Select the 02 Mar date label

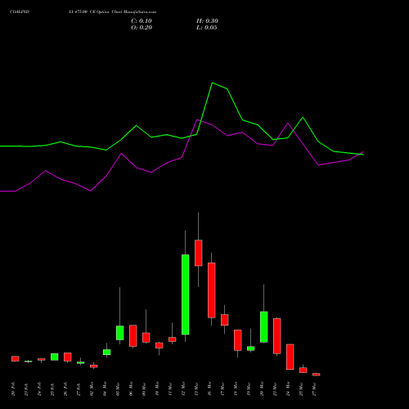92,389
